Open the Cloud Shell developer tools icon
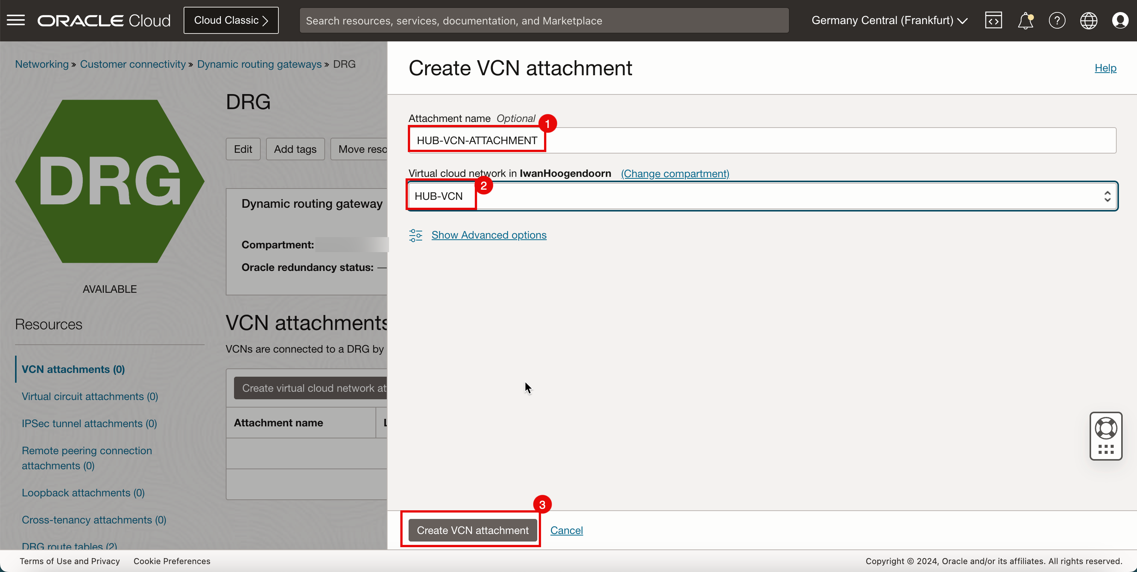The image size is (1137, 572). (x=993, y=20)
